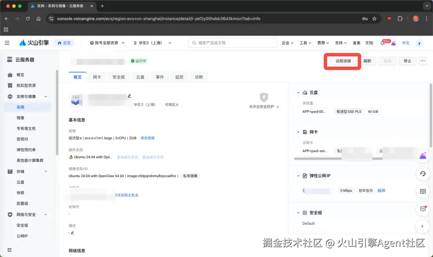
Task: Open browser three-dot menu
Action: point(426,18)
